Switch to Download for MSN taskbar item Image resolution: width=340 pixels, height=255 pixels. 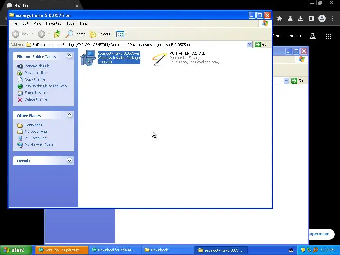coord(115,250)
